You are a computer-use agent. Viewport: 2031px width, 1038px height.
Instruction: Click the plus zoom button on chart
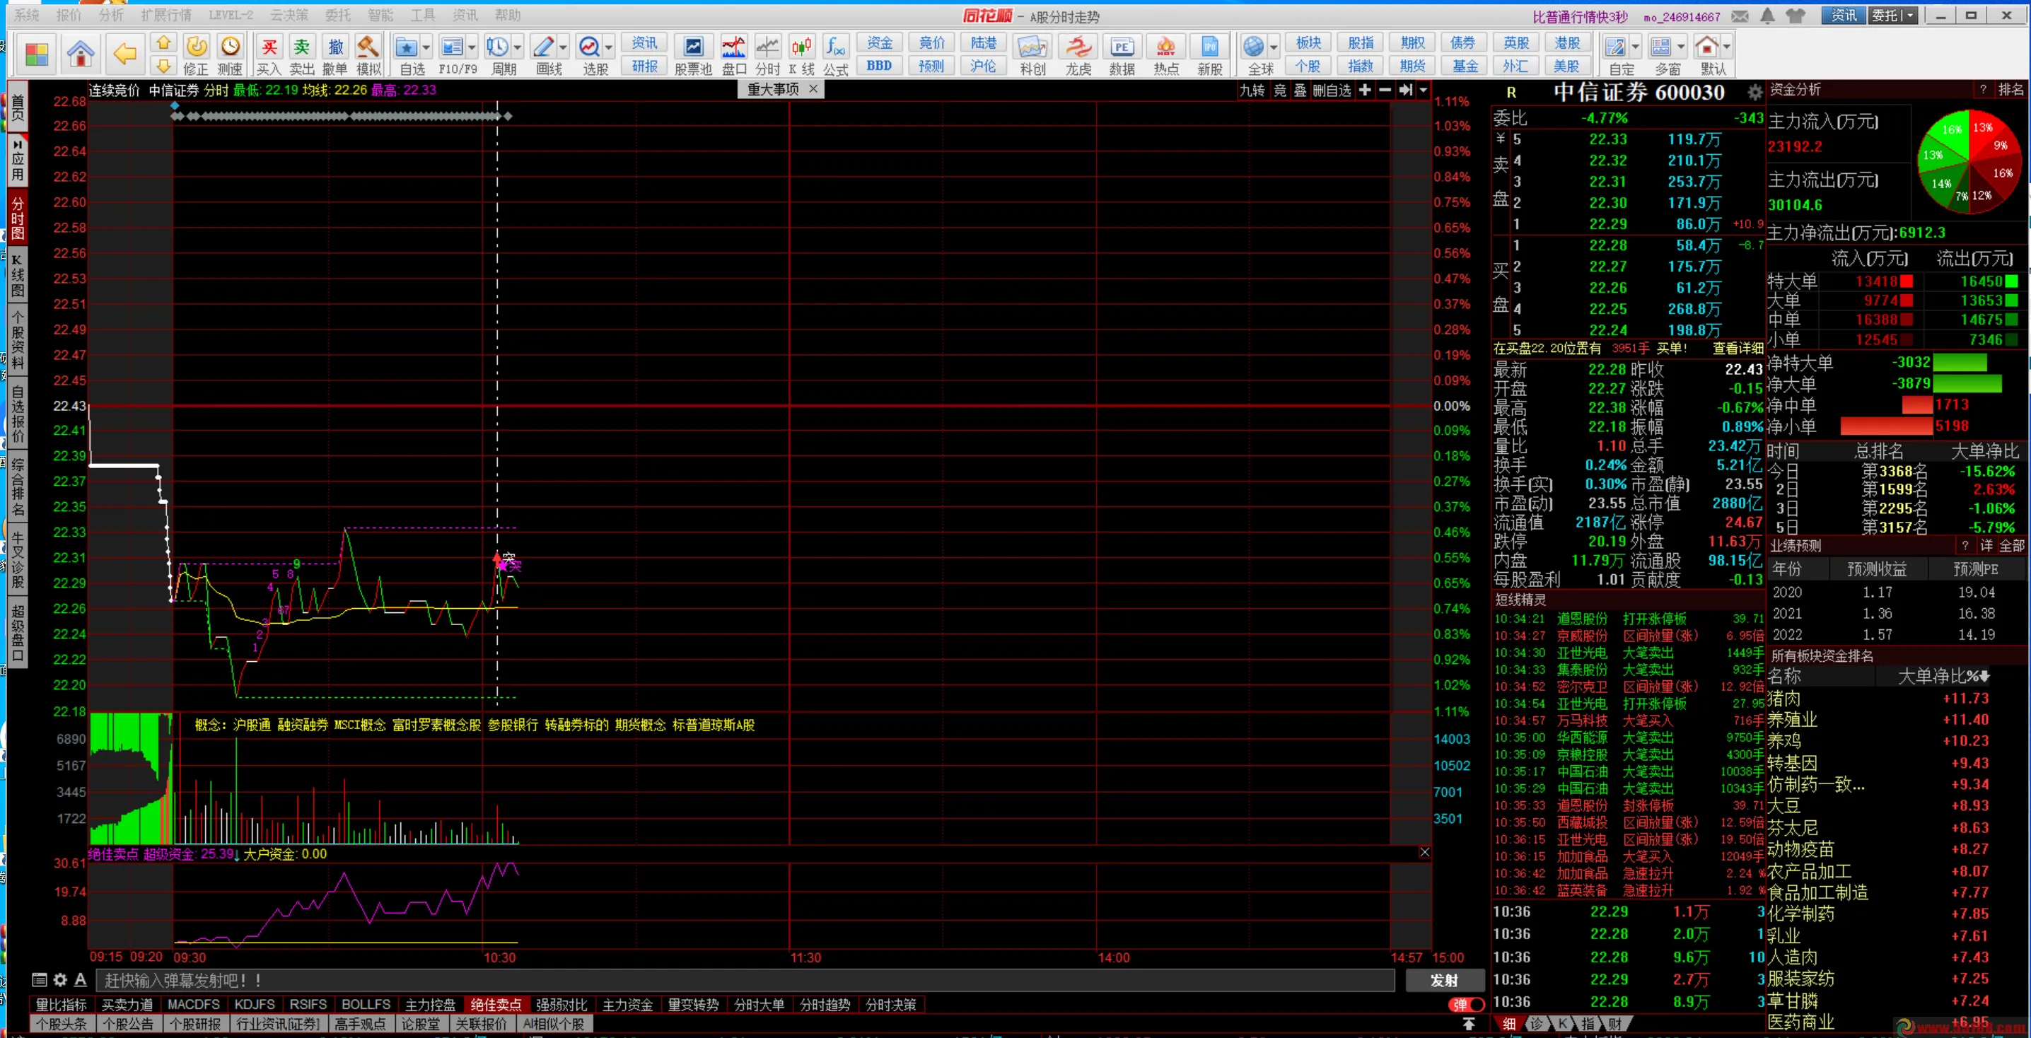(1365, 90)
